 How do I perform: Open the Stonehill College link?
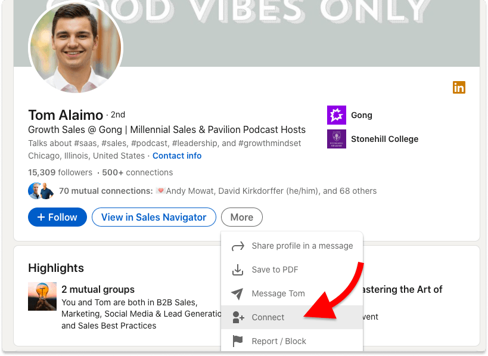tap(385, 139)
